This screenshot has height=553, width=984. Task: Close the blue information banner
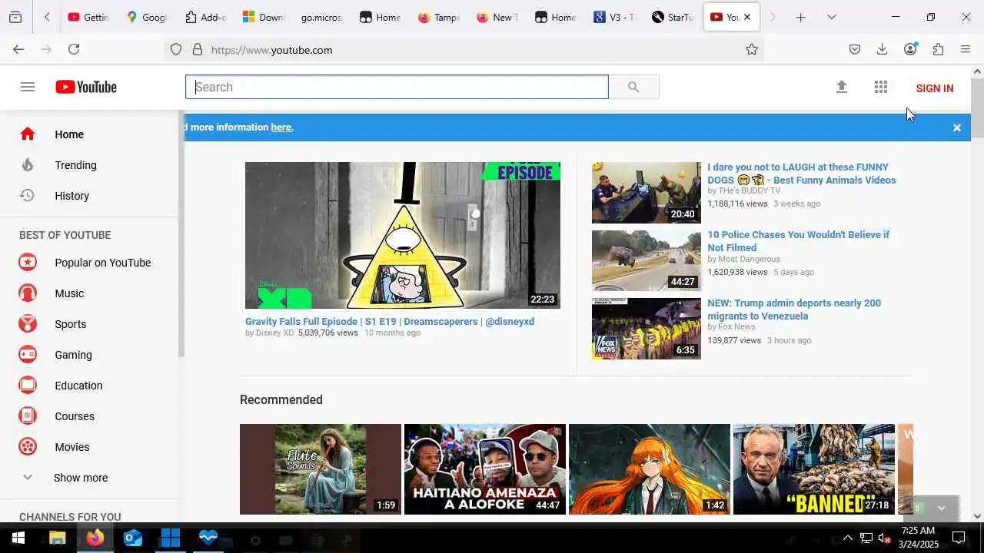957,127
